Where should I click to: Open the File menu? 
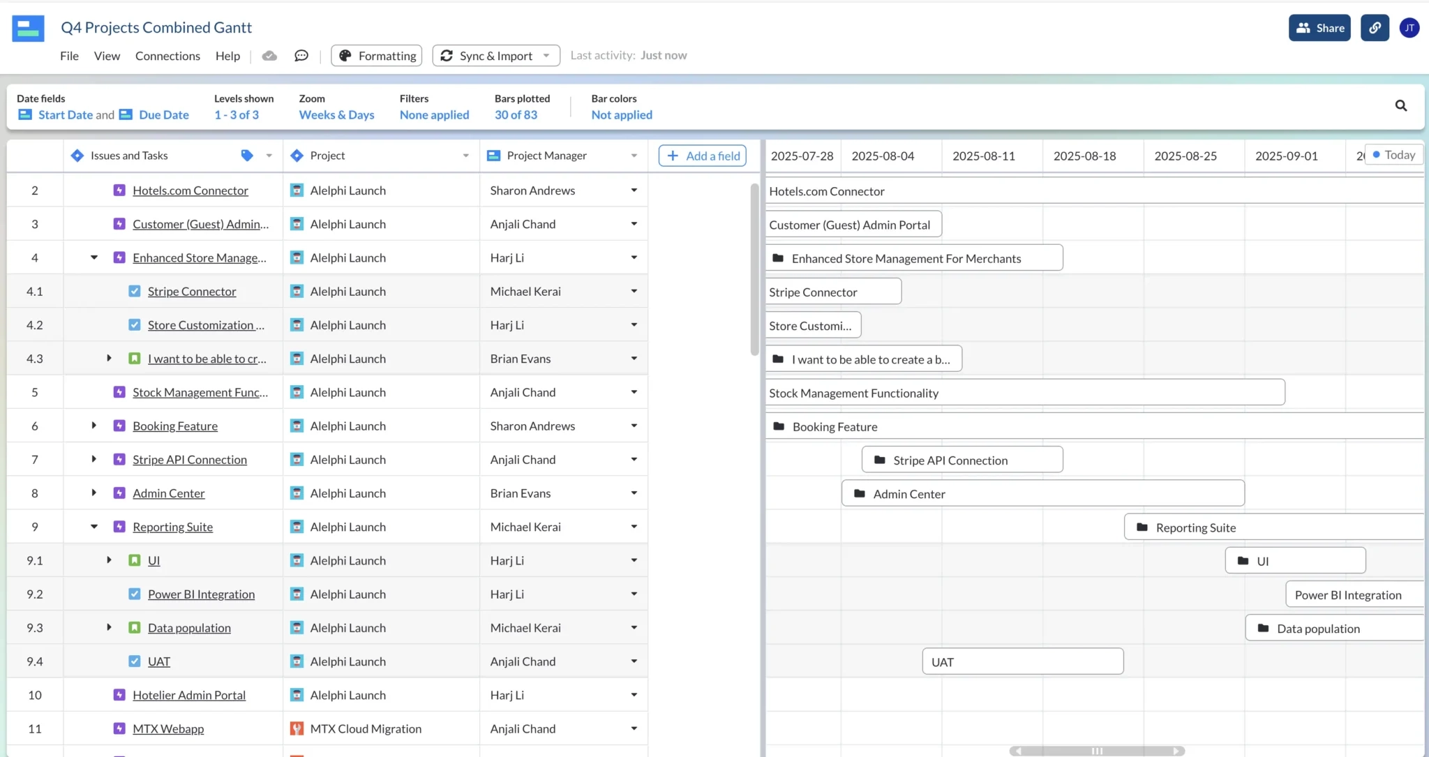tap(69, 56)
